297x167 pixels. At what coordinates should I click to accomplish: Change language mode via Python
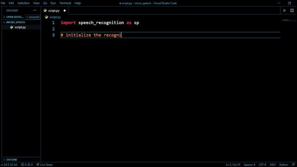click(x=284, y=165)
